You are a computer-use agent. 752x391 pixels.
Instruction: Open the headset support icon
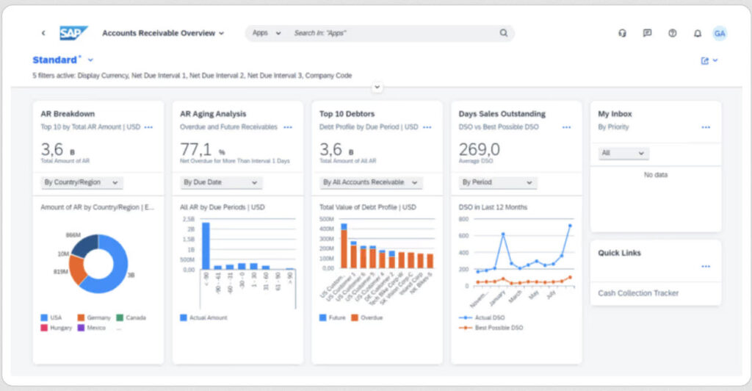pyautogui.click(x=623, y=33)
